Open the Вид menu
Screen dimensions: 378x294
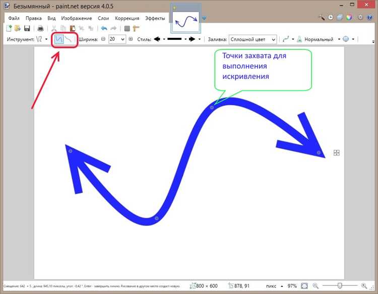(51, 18)
